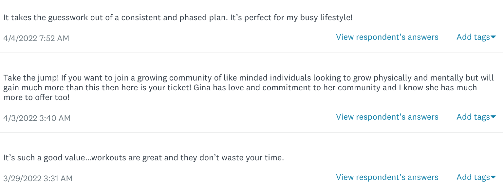Click the 4/4/2022 7:52 AM timestamp
Viewport: 503px width, 191px height.
click(x=36, y=38)
